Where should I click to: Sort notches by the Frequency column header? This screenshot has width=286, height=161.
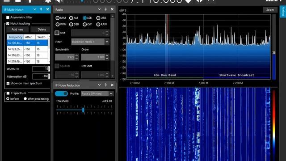click(15, 37)
